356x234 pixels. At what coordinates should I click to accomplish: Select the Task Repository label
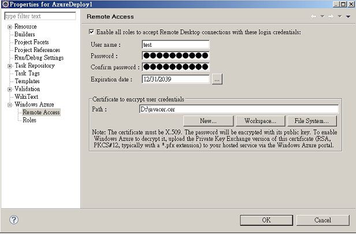(35, 66)
